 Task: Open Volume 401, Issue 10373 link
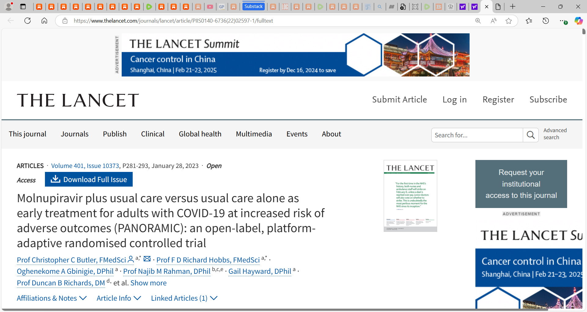pos(85,166)
